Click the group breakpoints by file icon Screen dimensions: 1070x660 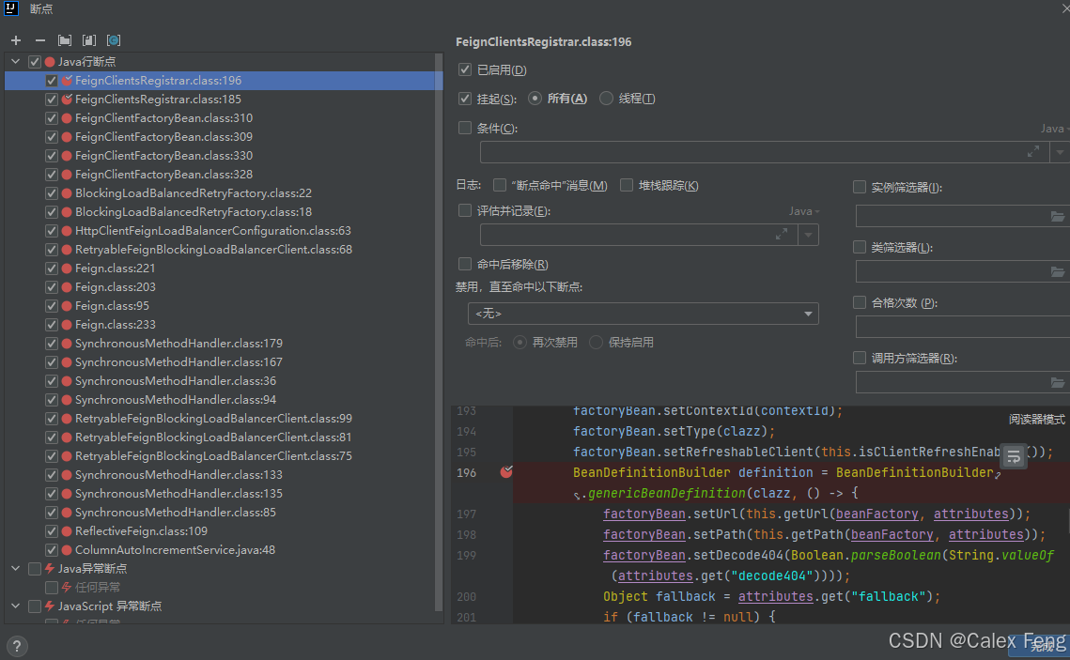point(88,40)
